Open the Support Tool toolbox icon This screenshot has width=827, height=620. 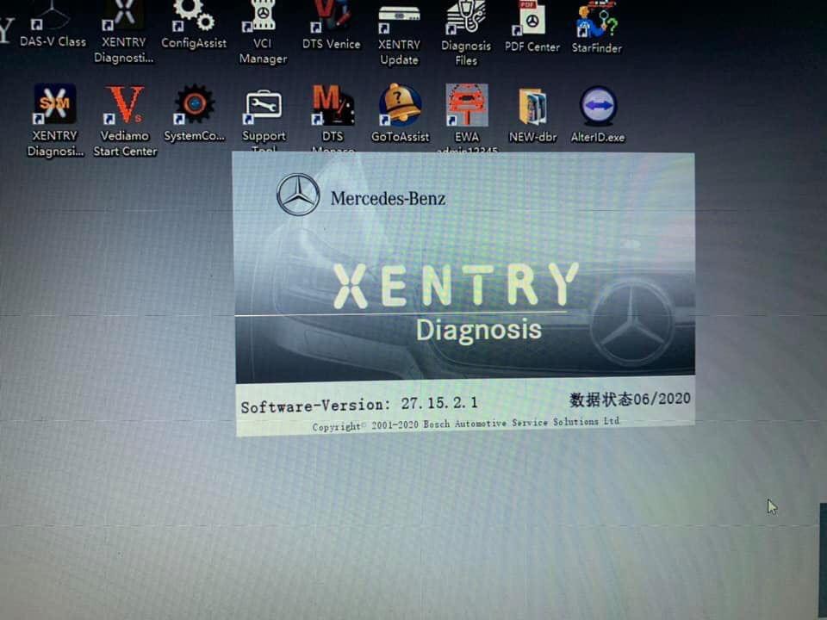[x=264, y=119]
